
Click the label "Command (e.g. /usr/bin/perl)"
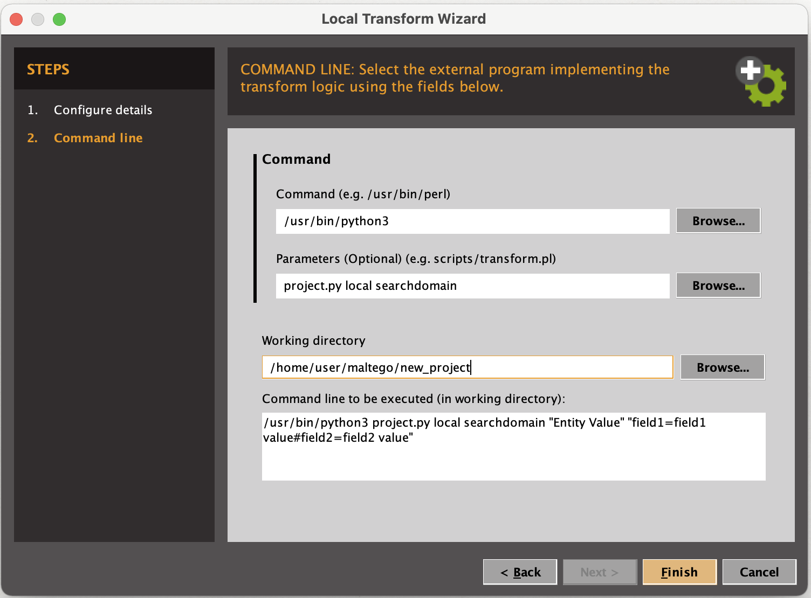(363, 194)
